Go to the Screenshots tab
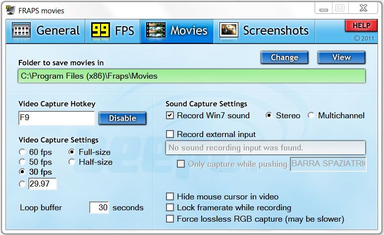The image size is (384, 235). point(264,32)
